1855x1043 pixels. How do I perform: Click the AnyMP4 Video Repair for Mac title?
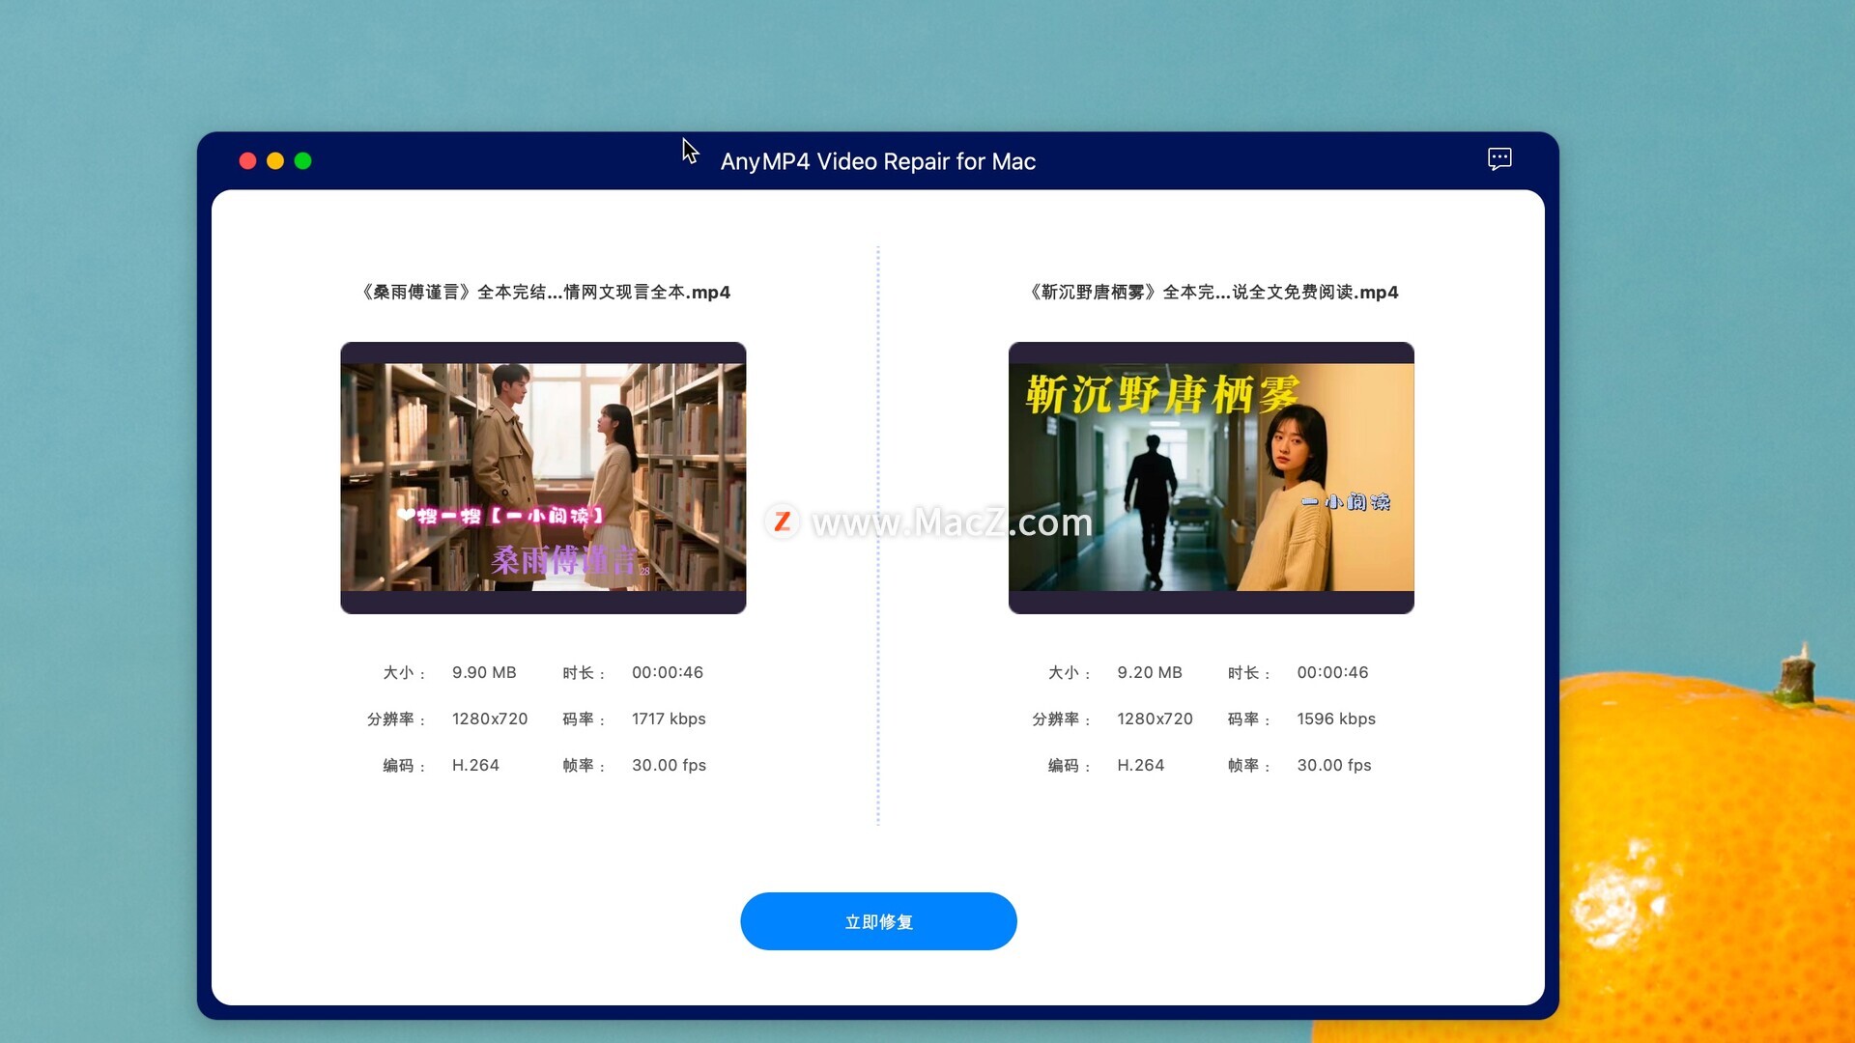point(878,161)
